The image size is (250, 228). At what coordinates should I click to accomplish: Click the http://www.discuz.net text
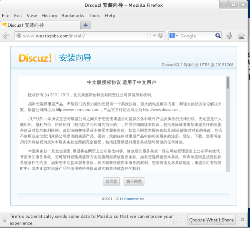[x=161, y=110]
